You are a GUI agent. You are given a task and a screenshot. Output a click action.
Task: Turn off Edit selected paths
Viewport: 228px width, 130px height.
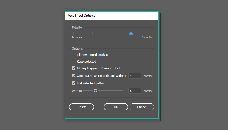(74, 83)
